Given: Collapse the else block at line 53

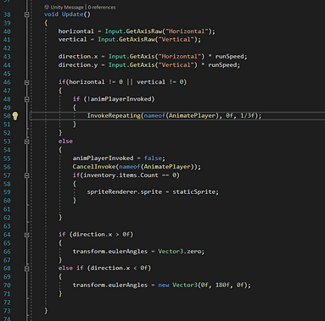Looking at the screenshot, I should (26, 141).
